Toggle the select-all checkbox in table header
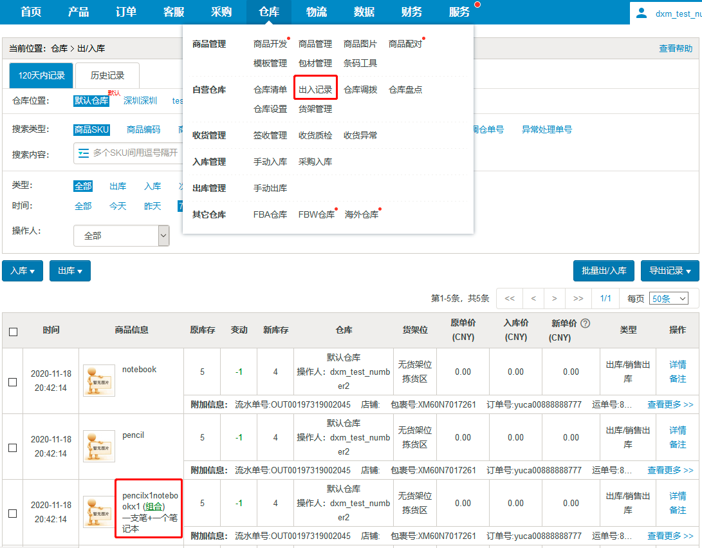This screenshot has height=548, width=702. [13, 332]
